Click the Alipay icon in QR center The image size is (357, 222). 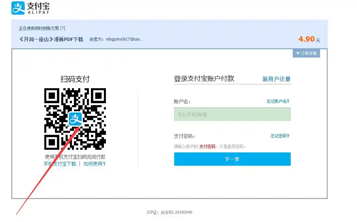(x=75, y=119)
